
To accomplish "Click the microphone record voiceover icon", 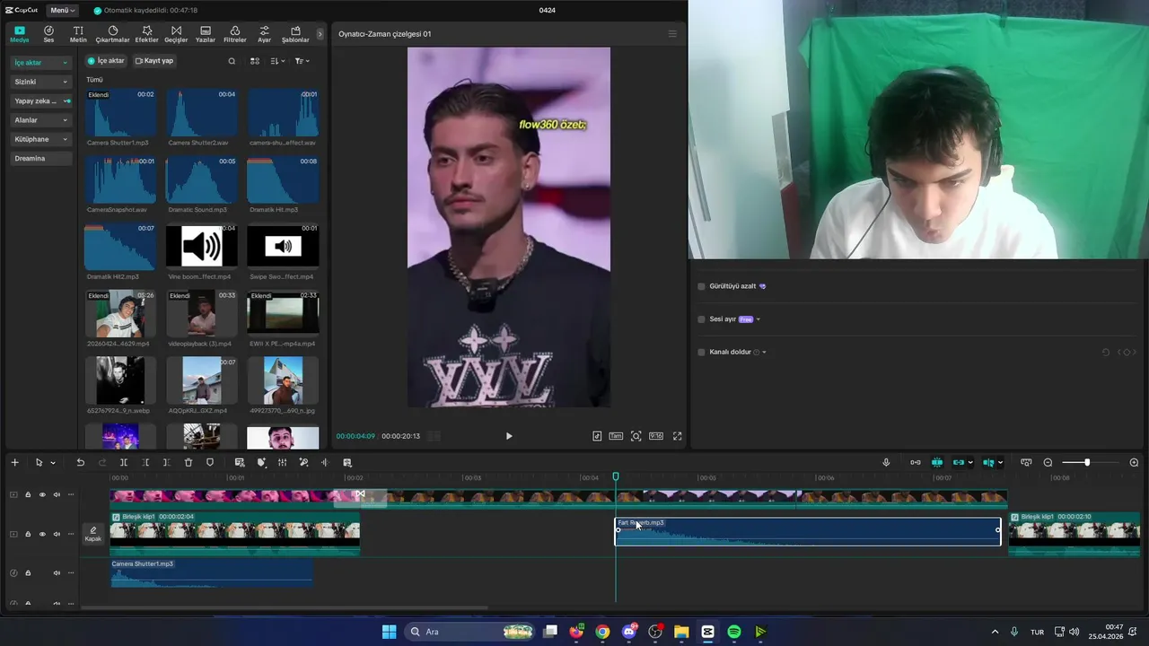I will point(886,463).
